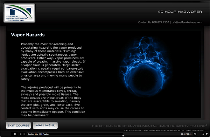This screenshot has height=137, width=210.
Task: Click the paragraph starting 'The injuries produced'
Action: [53, 101]
